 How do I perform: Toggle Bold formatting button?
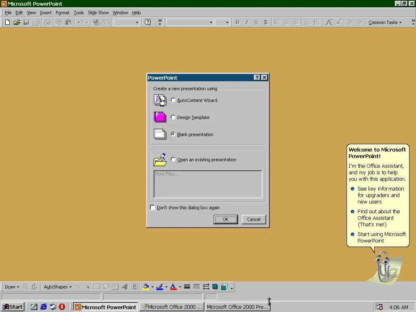[x=237, y=22]
